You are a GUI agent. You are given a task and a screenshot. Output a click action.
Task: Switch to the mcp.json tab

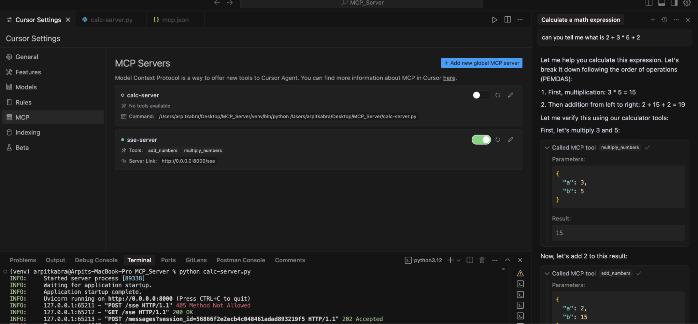click(x=175, y=20)
